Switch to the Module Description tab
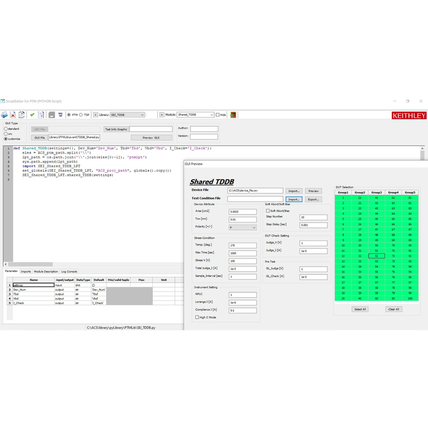 pos(46,272)
